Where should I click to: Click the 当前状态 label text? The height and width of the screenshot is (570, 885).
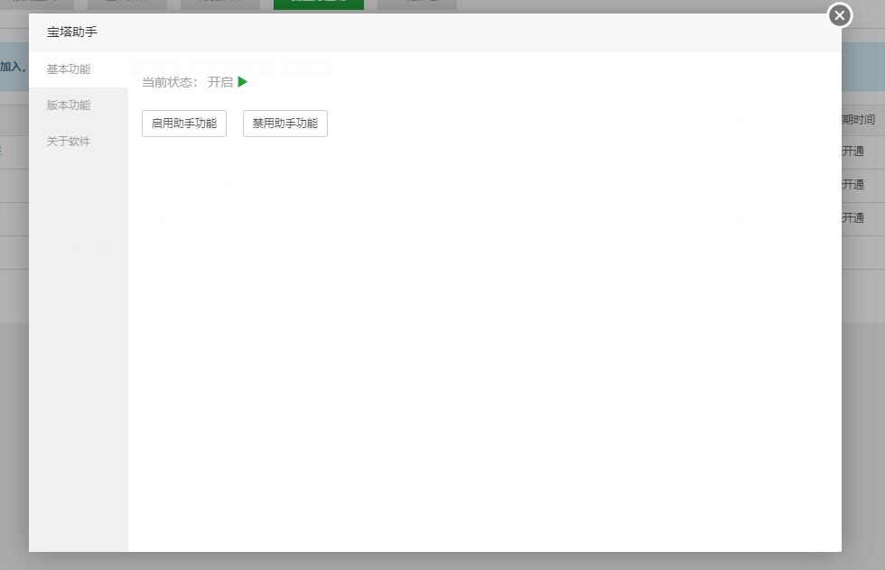[x=170, y=82]
